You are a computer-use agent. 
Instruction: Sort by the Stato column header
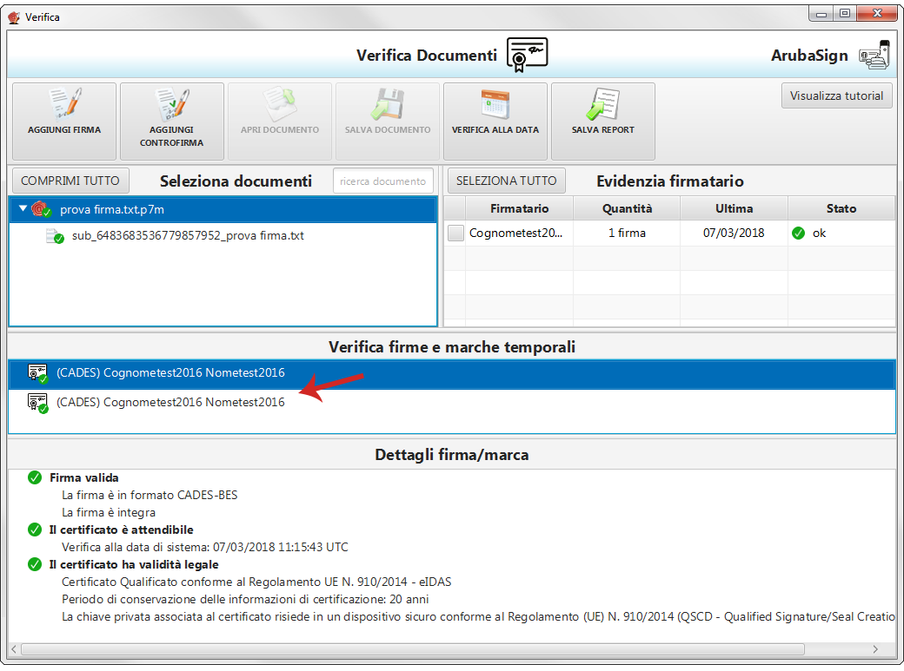pyautogui.click(x=841, y=208)
